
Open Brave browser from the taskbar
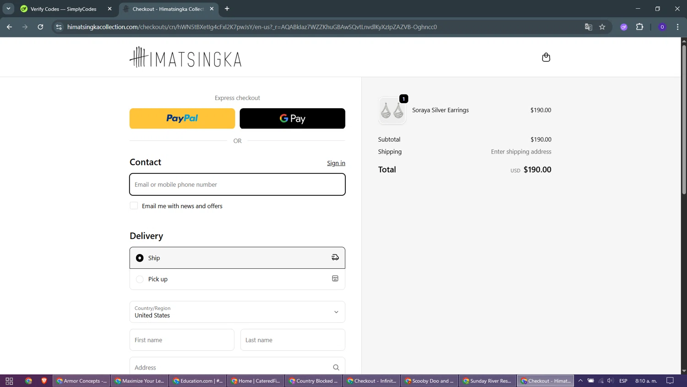(44, 381)
